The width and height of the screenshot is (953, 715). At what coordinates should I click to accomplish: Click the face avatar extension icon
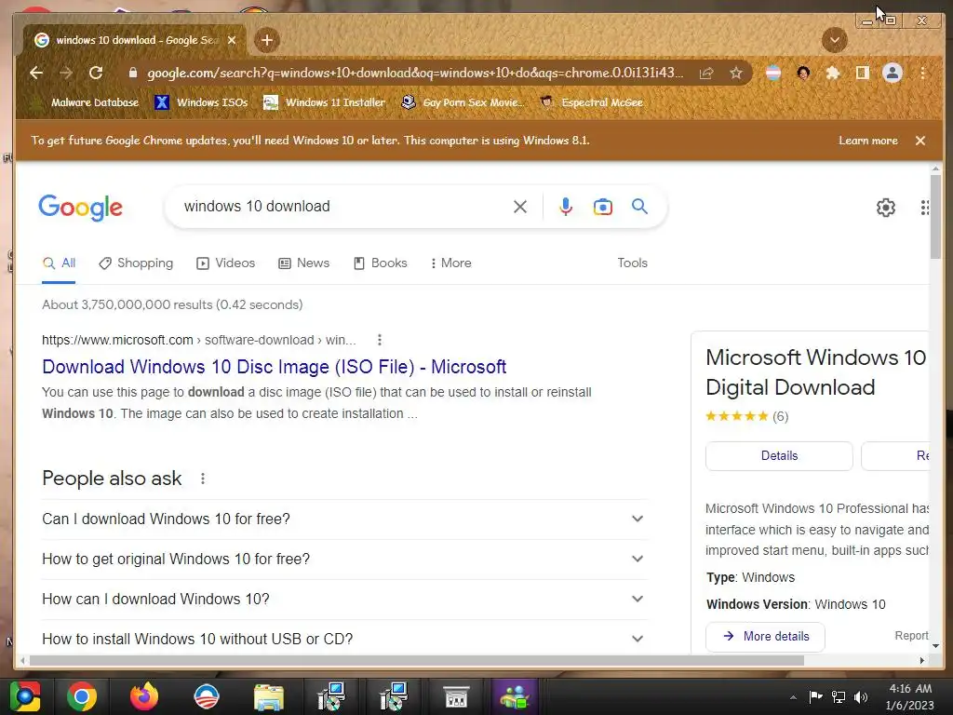coord(803,73)
